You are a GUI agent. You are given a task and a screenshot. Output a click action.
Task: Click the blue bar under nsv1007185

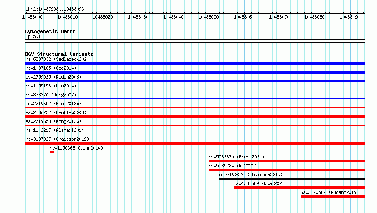click(x=195, y=72)
